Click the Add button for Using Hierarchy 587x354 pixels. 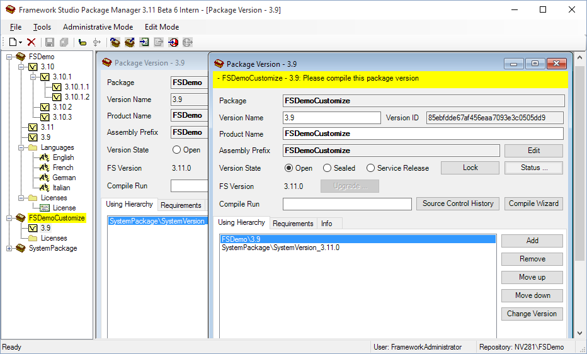click(x=532, y=241)
